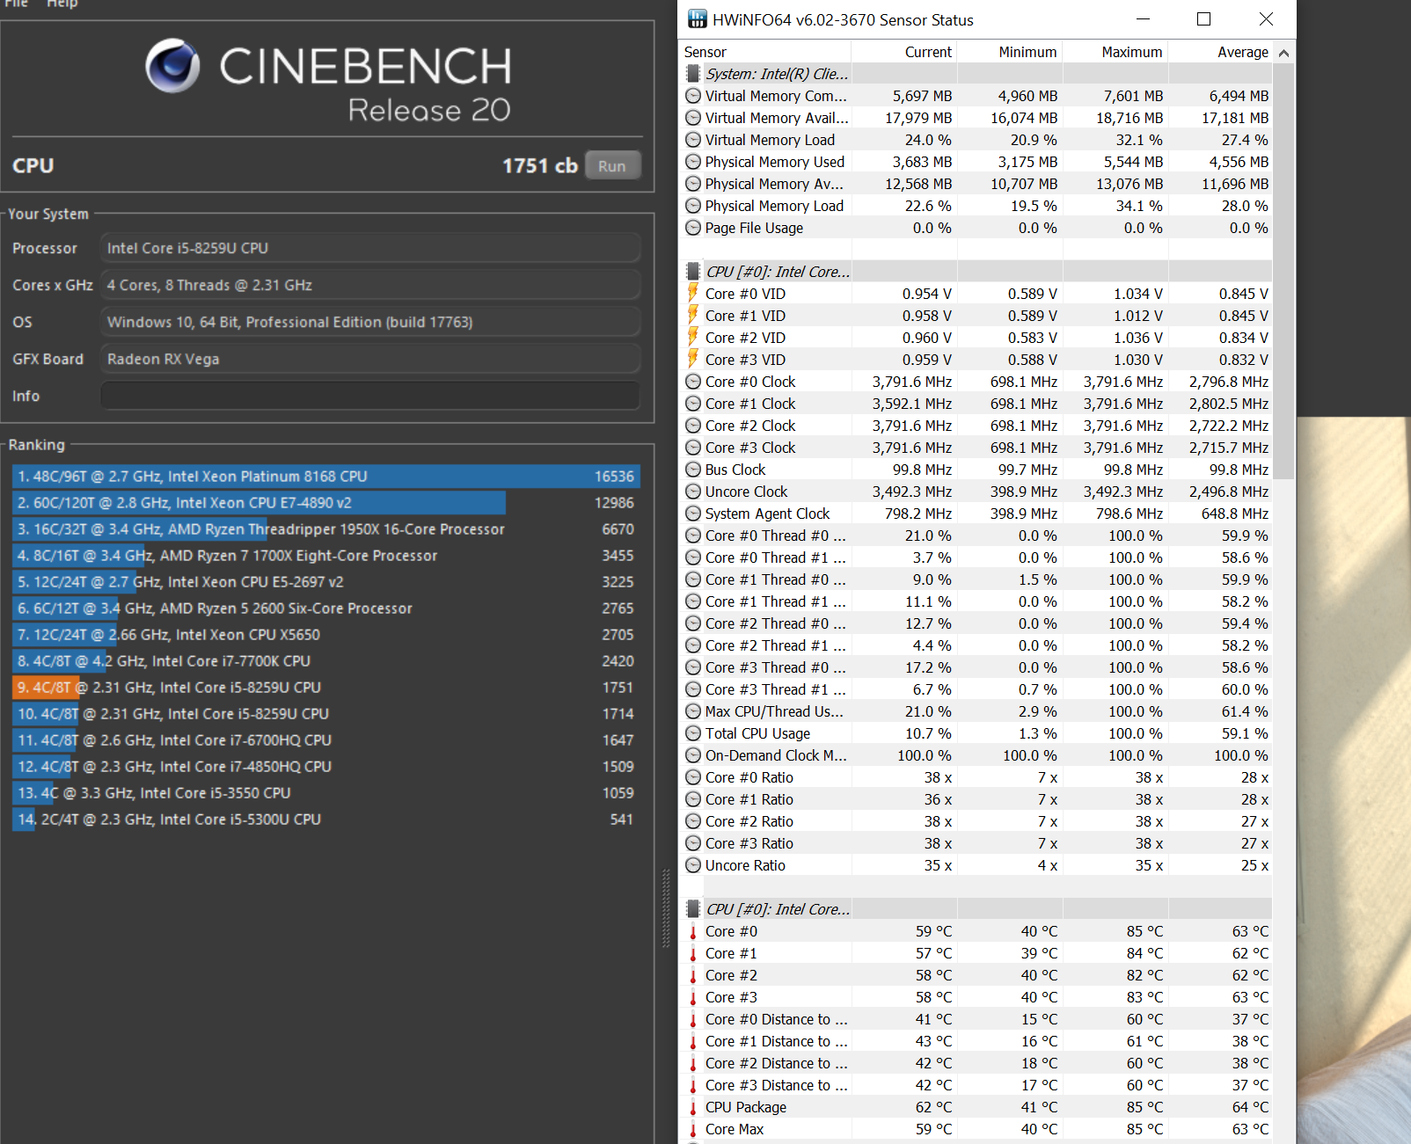
Task: Select the Core #3 Distance to ... row label
Action: 777,1085
